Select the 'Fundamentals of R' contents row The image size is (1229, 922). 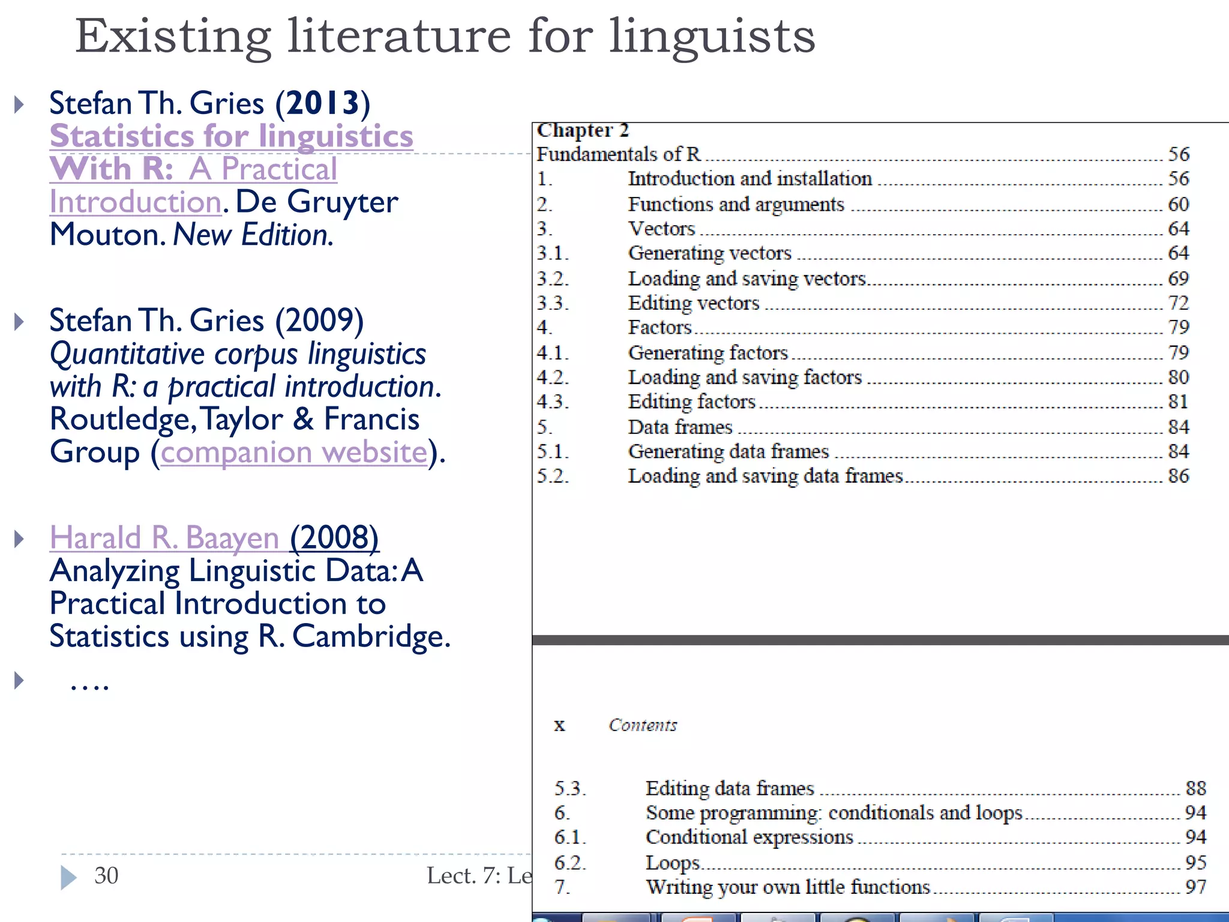click(862, 154)
